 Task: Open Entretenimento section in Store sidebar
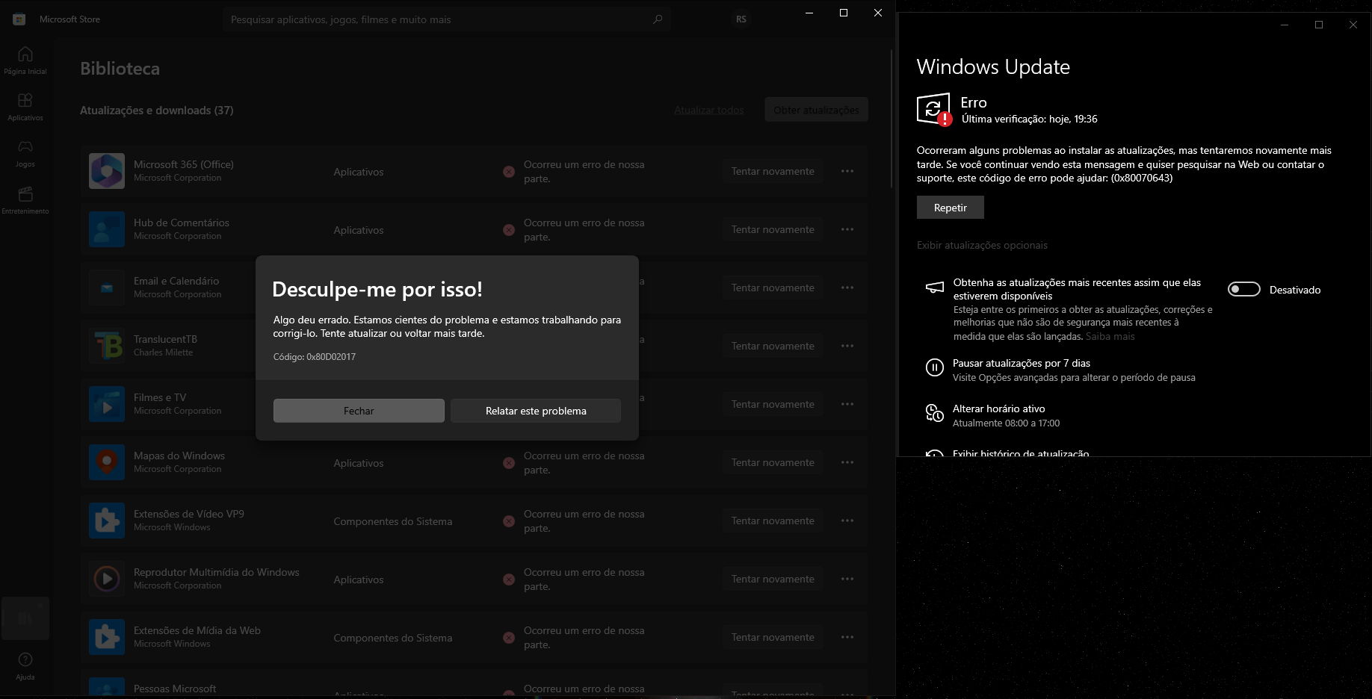[x=25, y=200]
